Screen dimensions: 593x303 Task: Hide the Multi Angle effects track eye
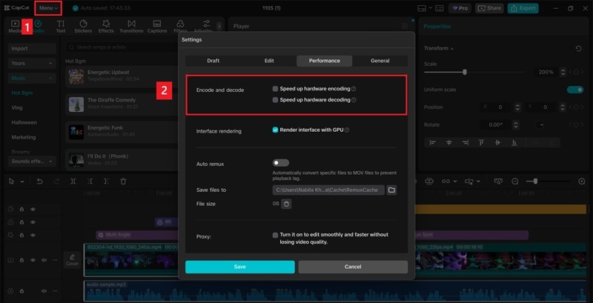(33, 235)
